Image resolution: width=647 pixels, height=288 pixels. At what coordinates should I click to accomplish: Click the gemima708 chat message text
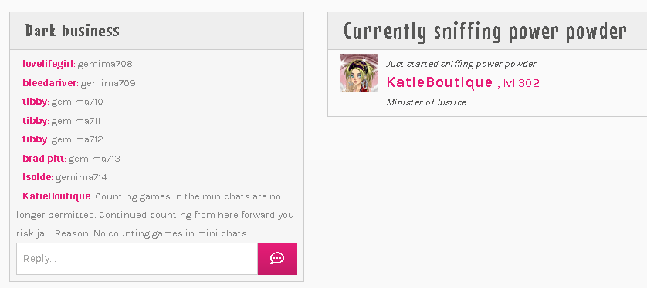click(x=105, y=64)
